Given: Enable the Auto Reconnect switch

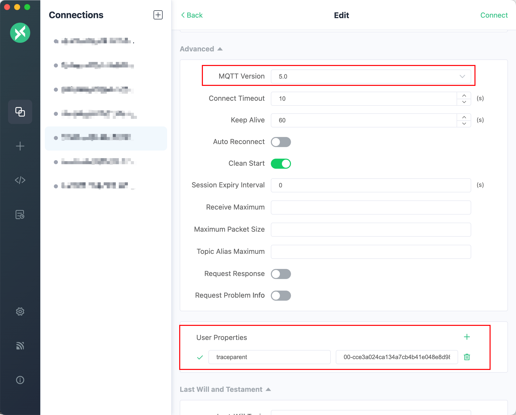Looking at the screenshot, I should (281, 142).
